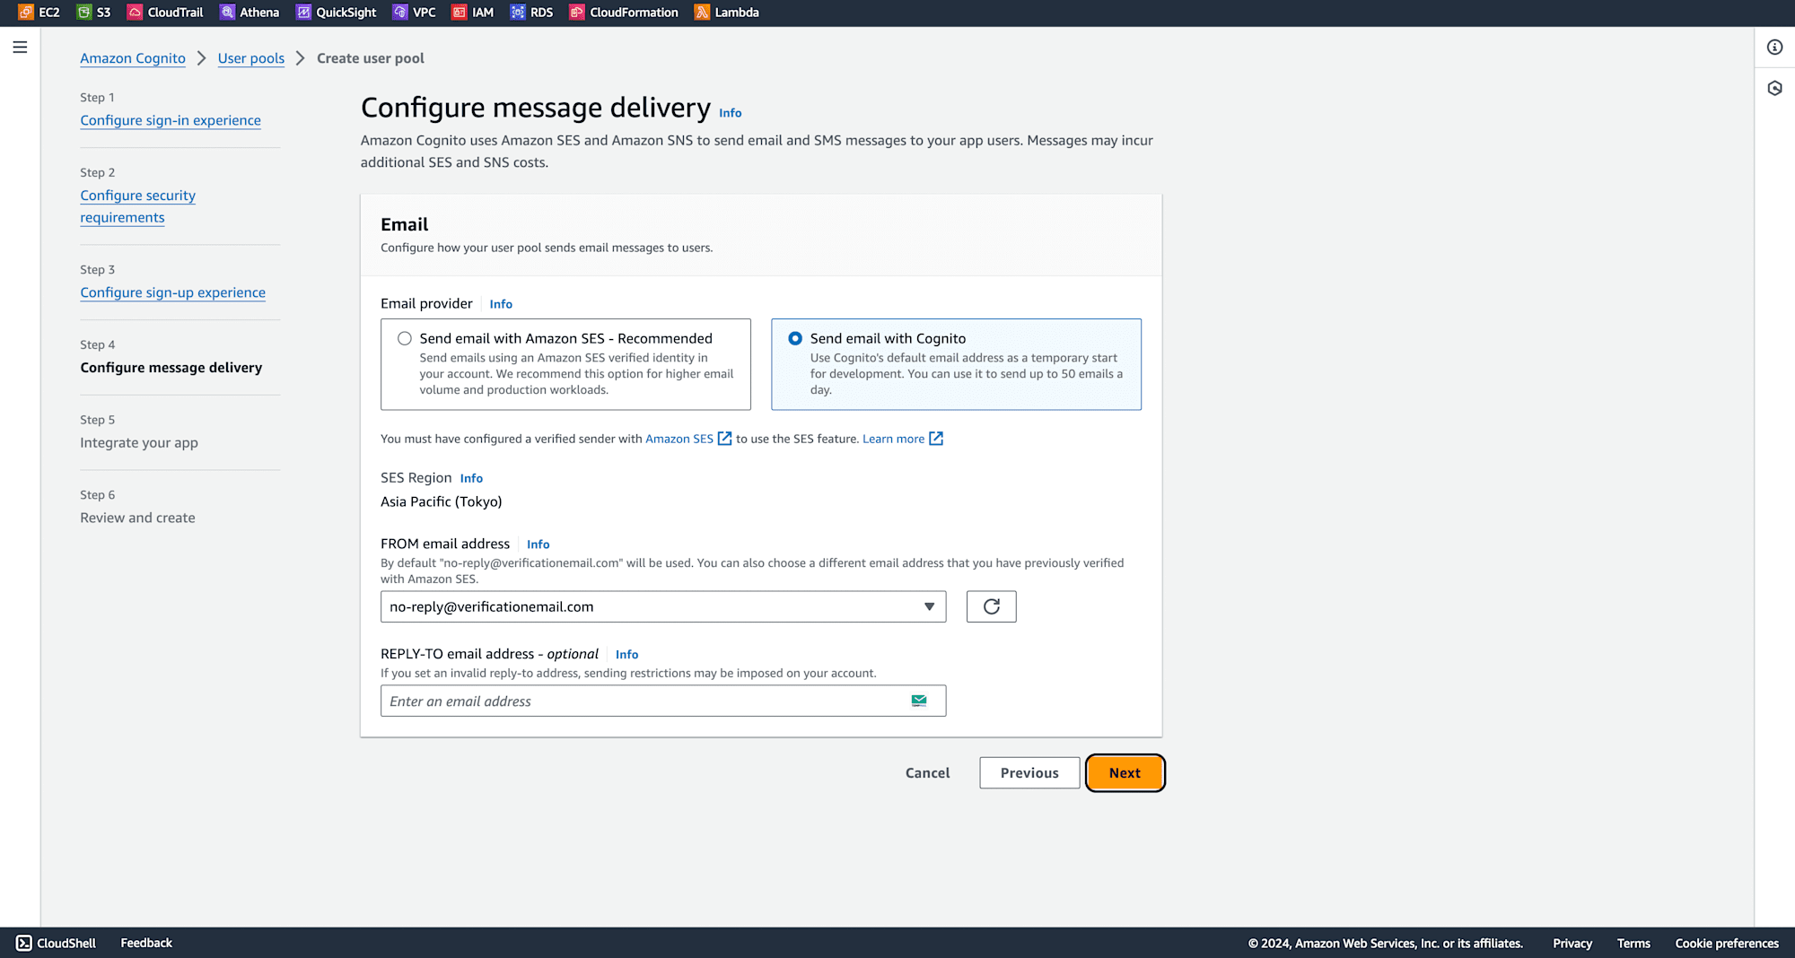This screenshot has height=958, width=1795.
Task: Open the info help panel icon
Action: click(x=1774, y=48)
